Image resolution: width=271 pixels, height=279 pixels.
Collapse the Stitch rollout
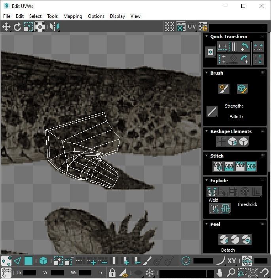(207, 156)
